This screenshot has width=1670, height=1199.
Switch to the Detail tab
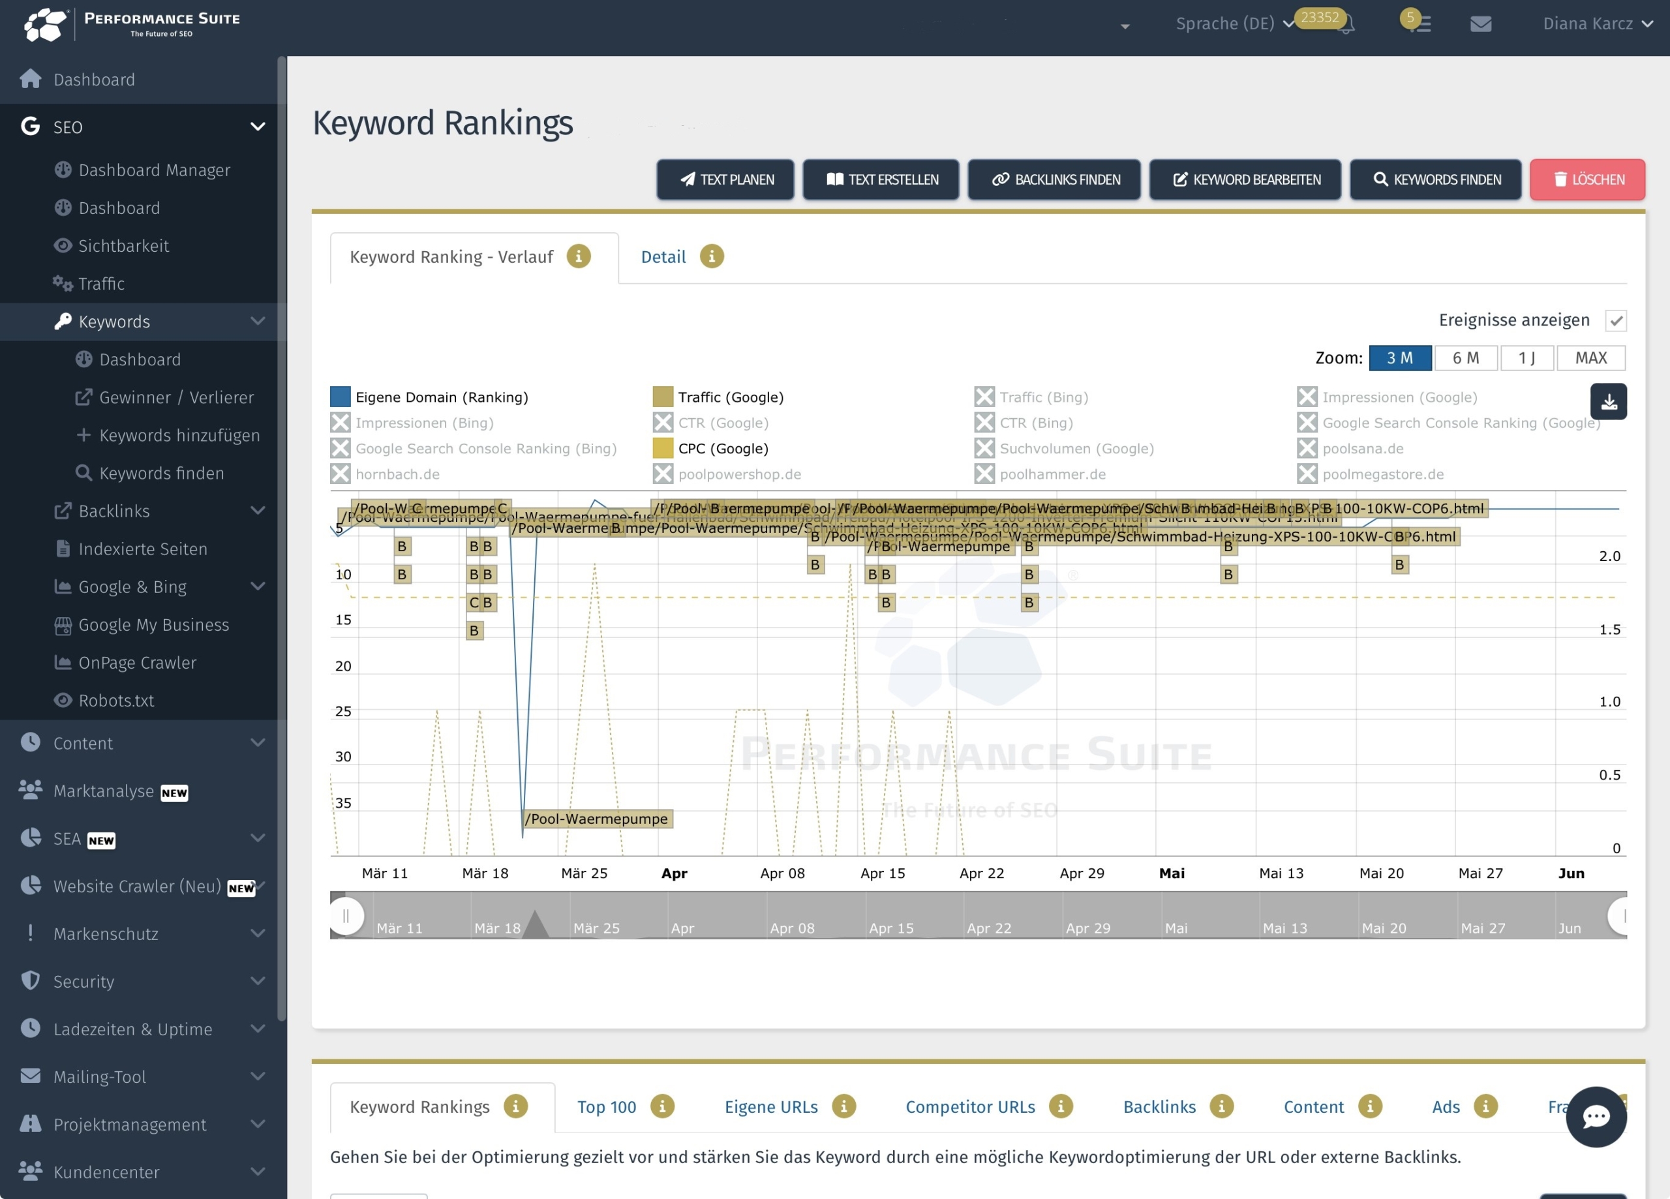pos(663,257)
